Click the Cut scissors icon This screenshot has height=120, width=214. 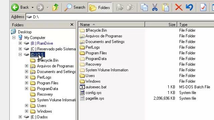[x=155, y=7]
